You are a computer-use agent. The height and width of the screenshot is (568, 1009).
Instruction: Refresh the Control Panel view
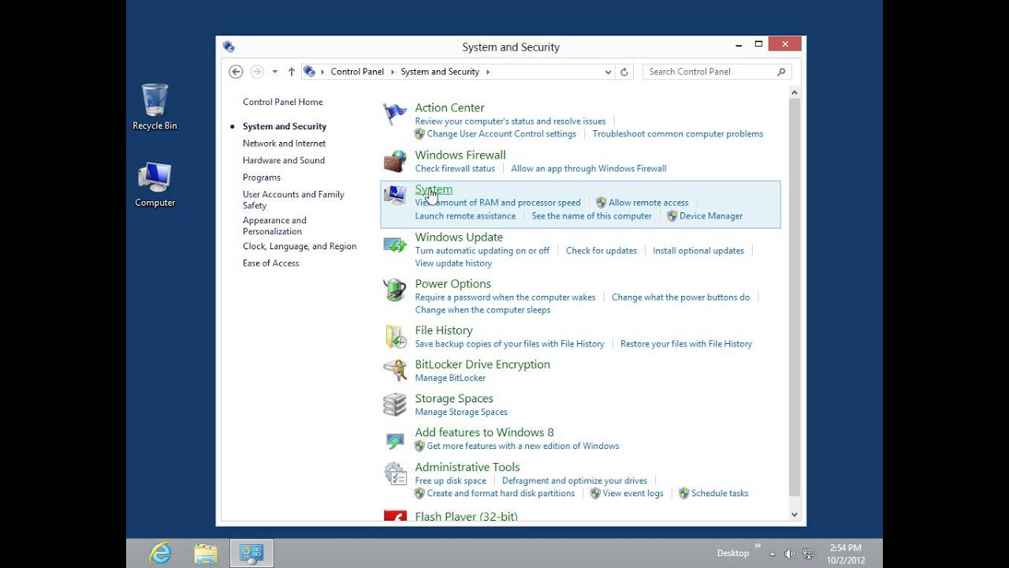click(x=624, y=72)
